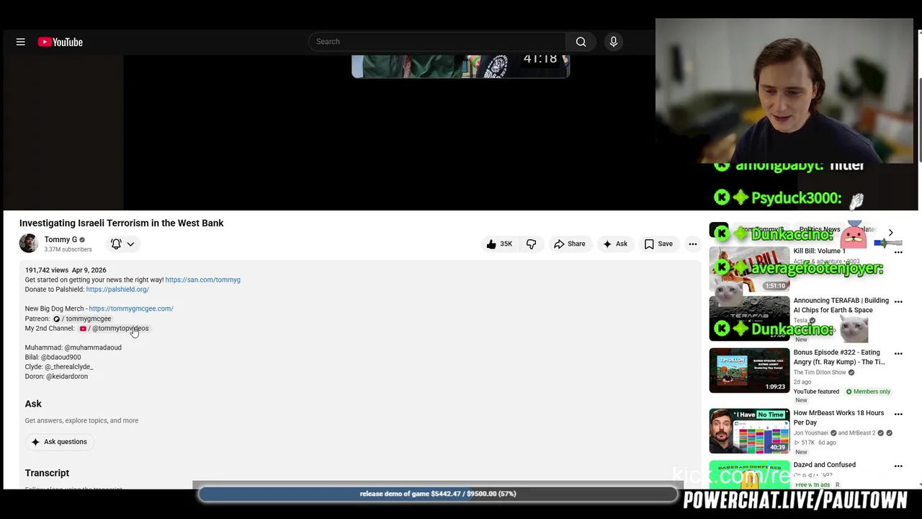Click the Ask questions button
Image resolution: width=922 pixels, height=519 pixels.
(59, 442)
